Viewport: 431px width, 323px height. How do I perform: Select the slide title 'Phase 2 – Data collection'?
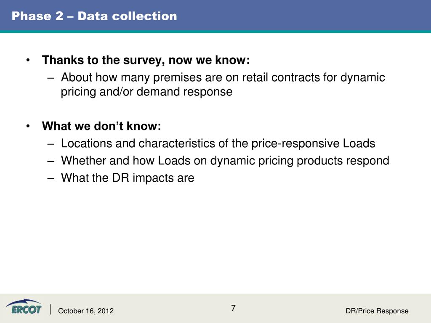94,16
